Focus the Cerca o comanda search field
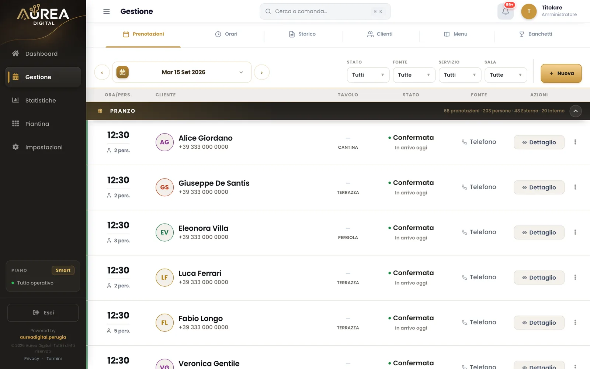The height and width of the screenshot is (369, 590). pyautogui.click(x=325, y=11)
